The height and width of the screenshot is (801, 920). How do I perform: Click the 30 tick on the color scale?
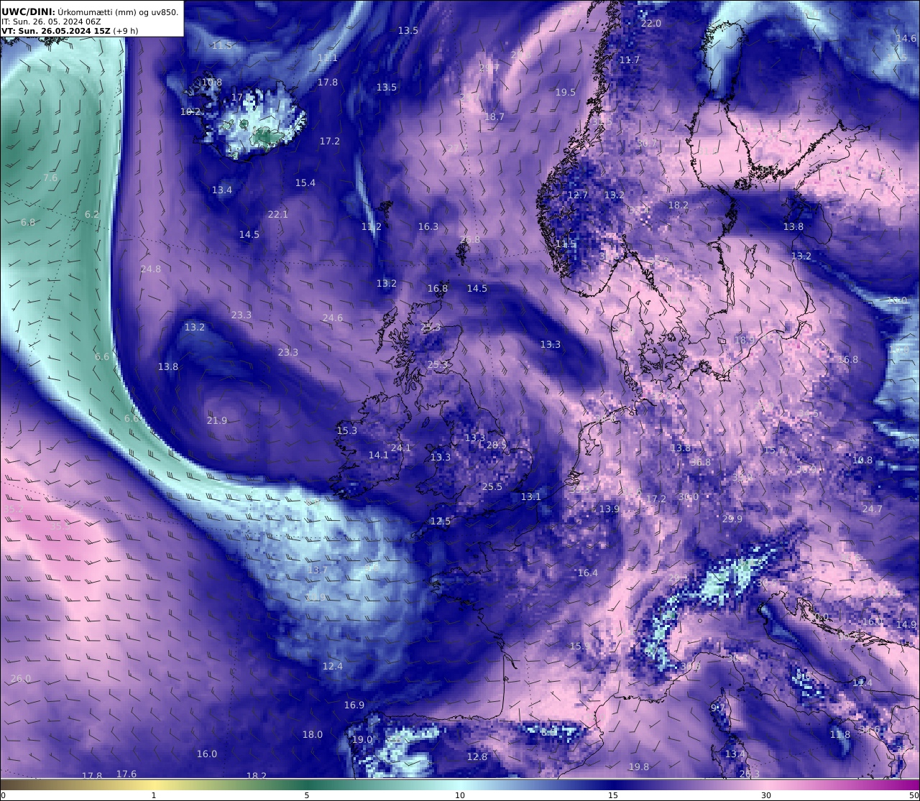click(x=766, y=795)
